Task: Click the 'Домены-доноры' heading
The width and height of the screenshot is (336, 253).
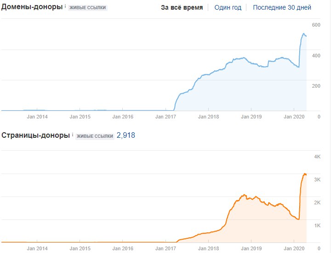Action: [32, 7]
